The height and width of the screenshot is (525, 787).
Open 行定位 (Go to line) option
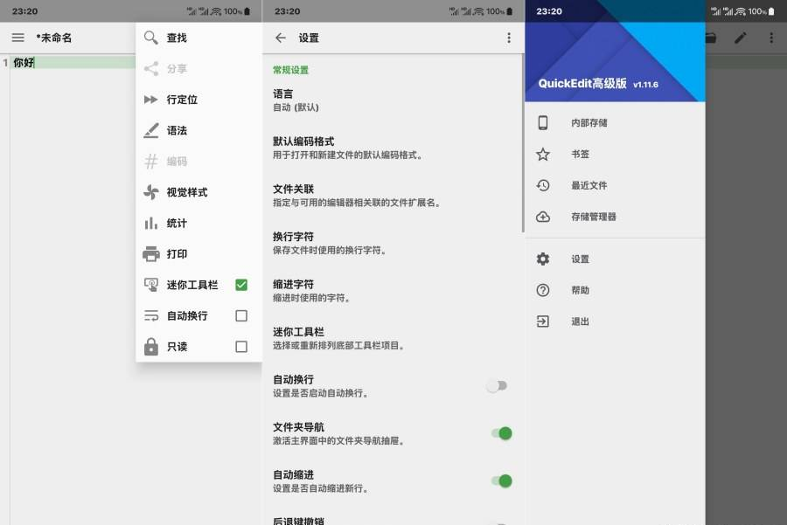coord(182,100)
